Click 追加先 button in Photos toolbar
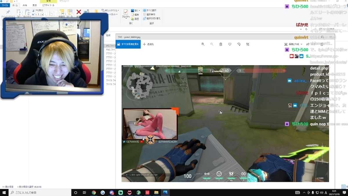Image resolution: width=348 pixels, height=196 pixels. (148, 44)
